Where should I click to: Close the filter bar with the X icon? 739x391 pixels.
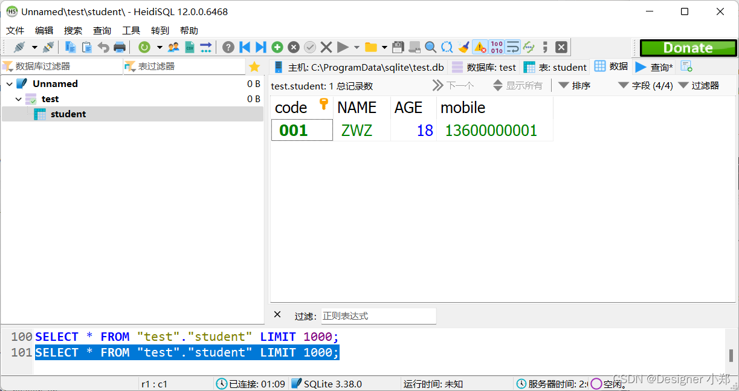(x=277, y=314)
